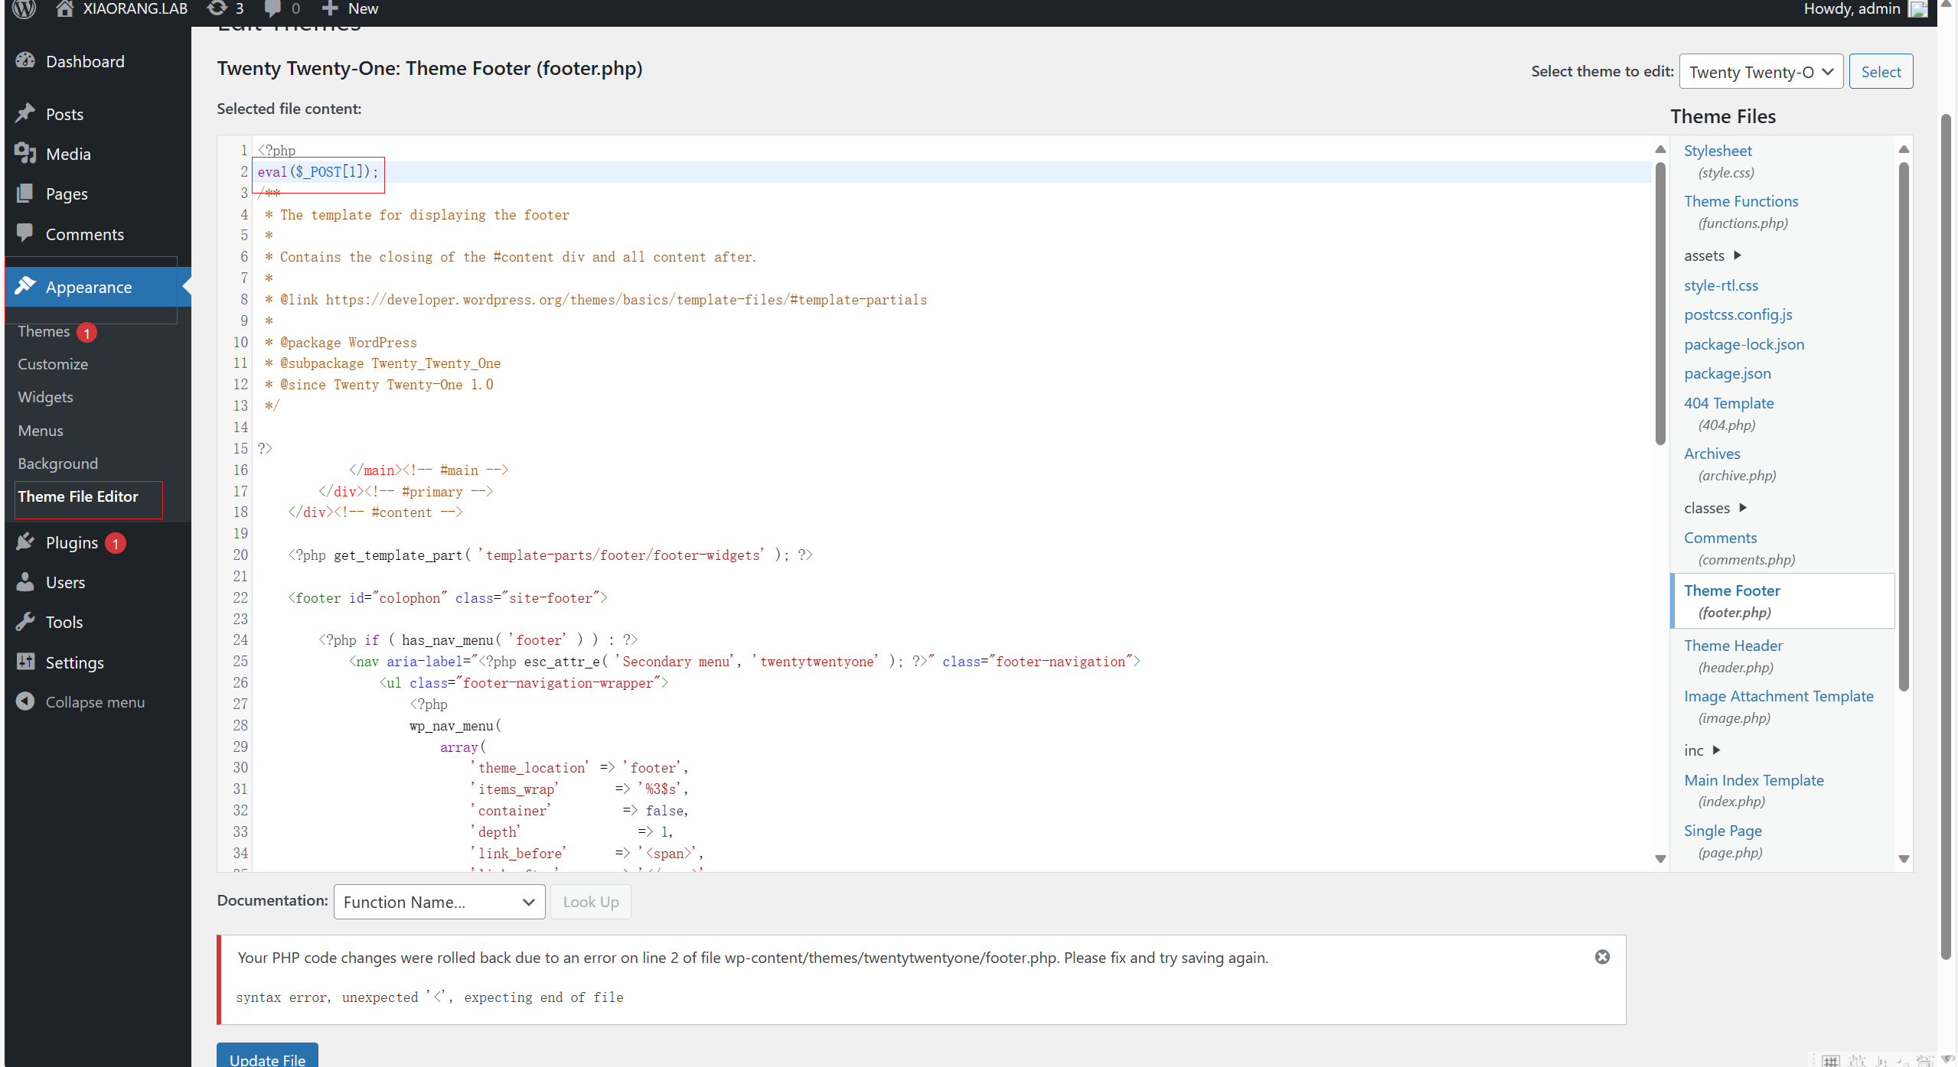Open the Theme Footer file link
The width and height of the screenshot is (1958, 1067).
1731,590
